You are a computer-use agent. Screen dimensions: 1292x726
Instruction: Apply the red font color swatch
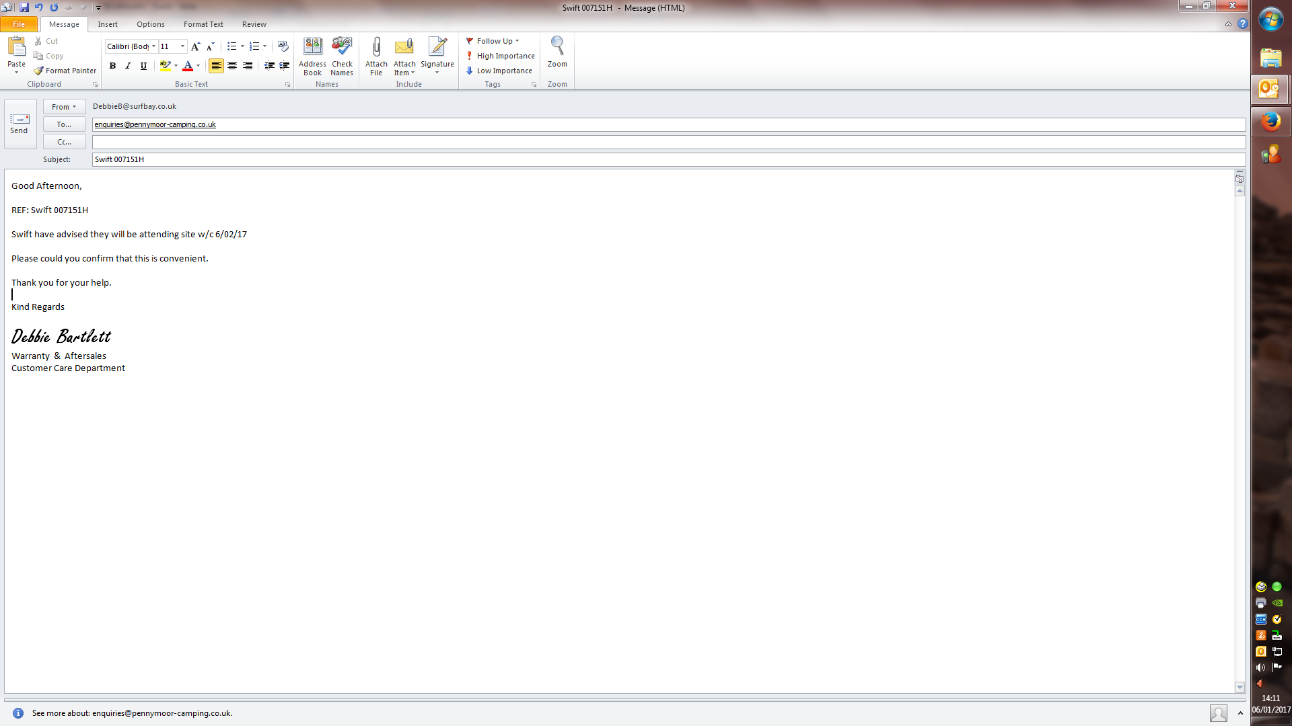(x=188, y=66)
